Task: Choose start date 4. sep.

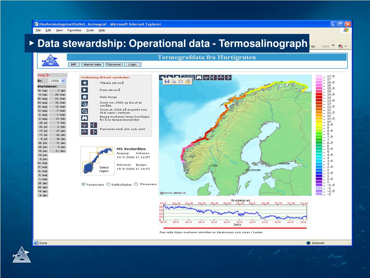Action: (x=43, y=95)
